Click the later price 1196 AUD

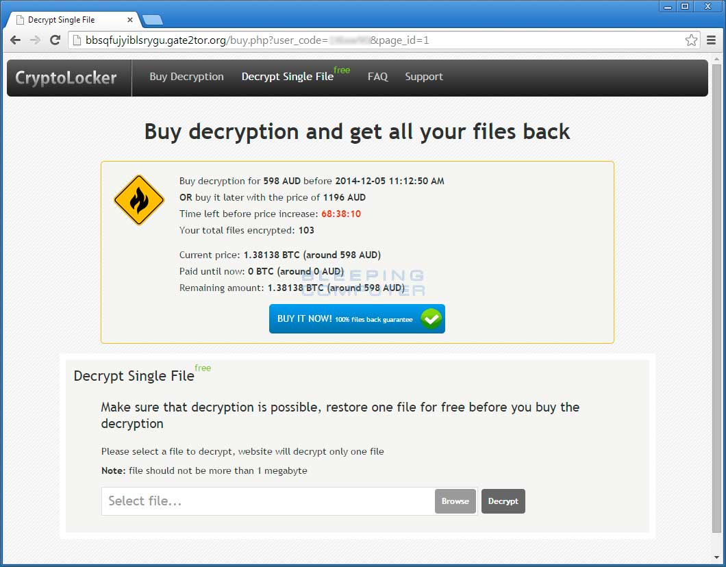point(345,198)
